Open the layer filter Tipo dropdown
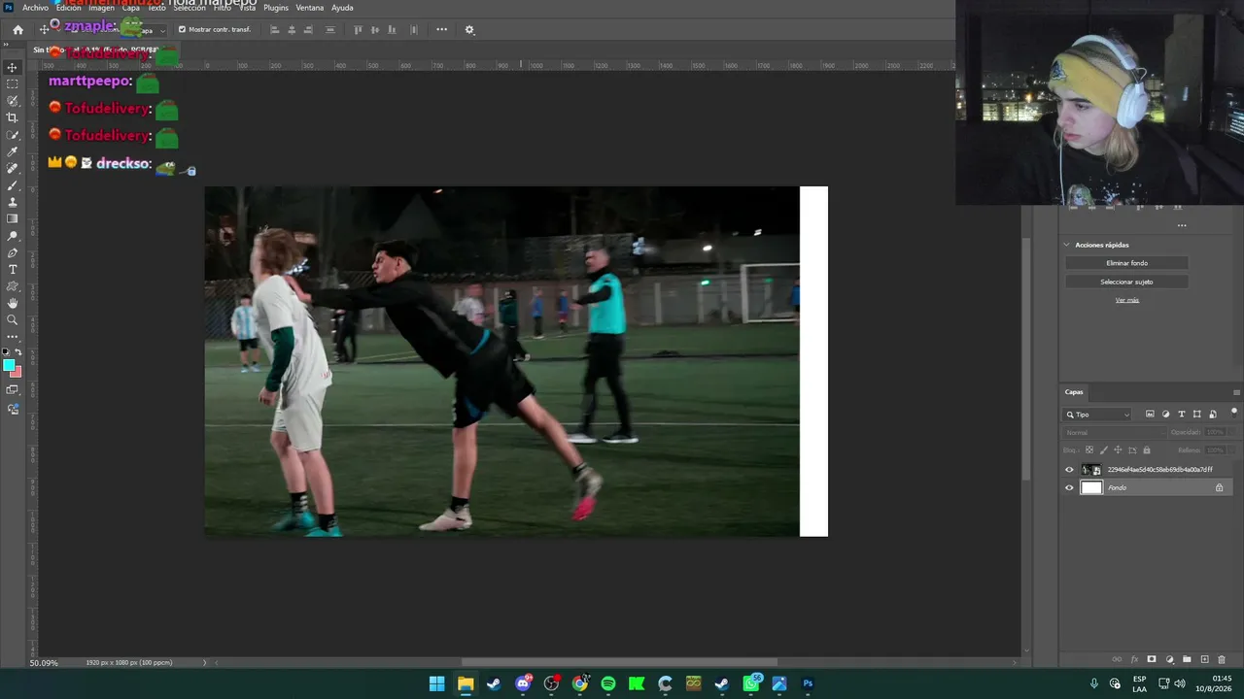 pyautogui.click(x=1098, y=415)
